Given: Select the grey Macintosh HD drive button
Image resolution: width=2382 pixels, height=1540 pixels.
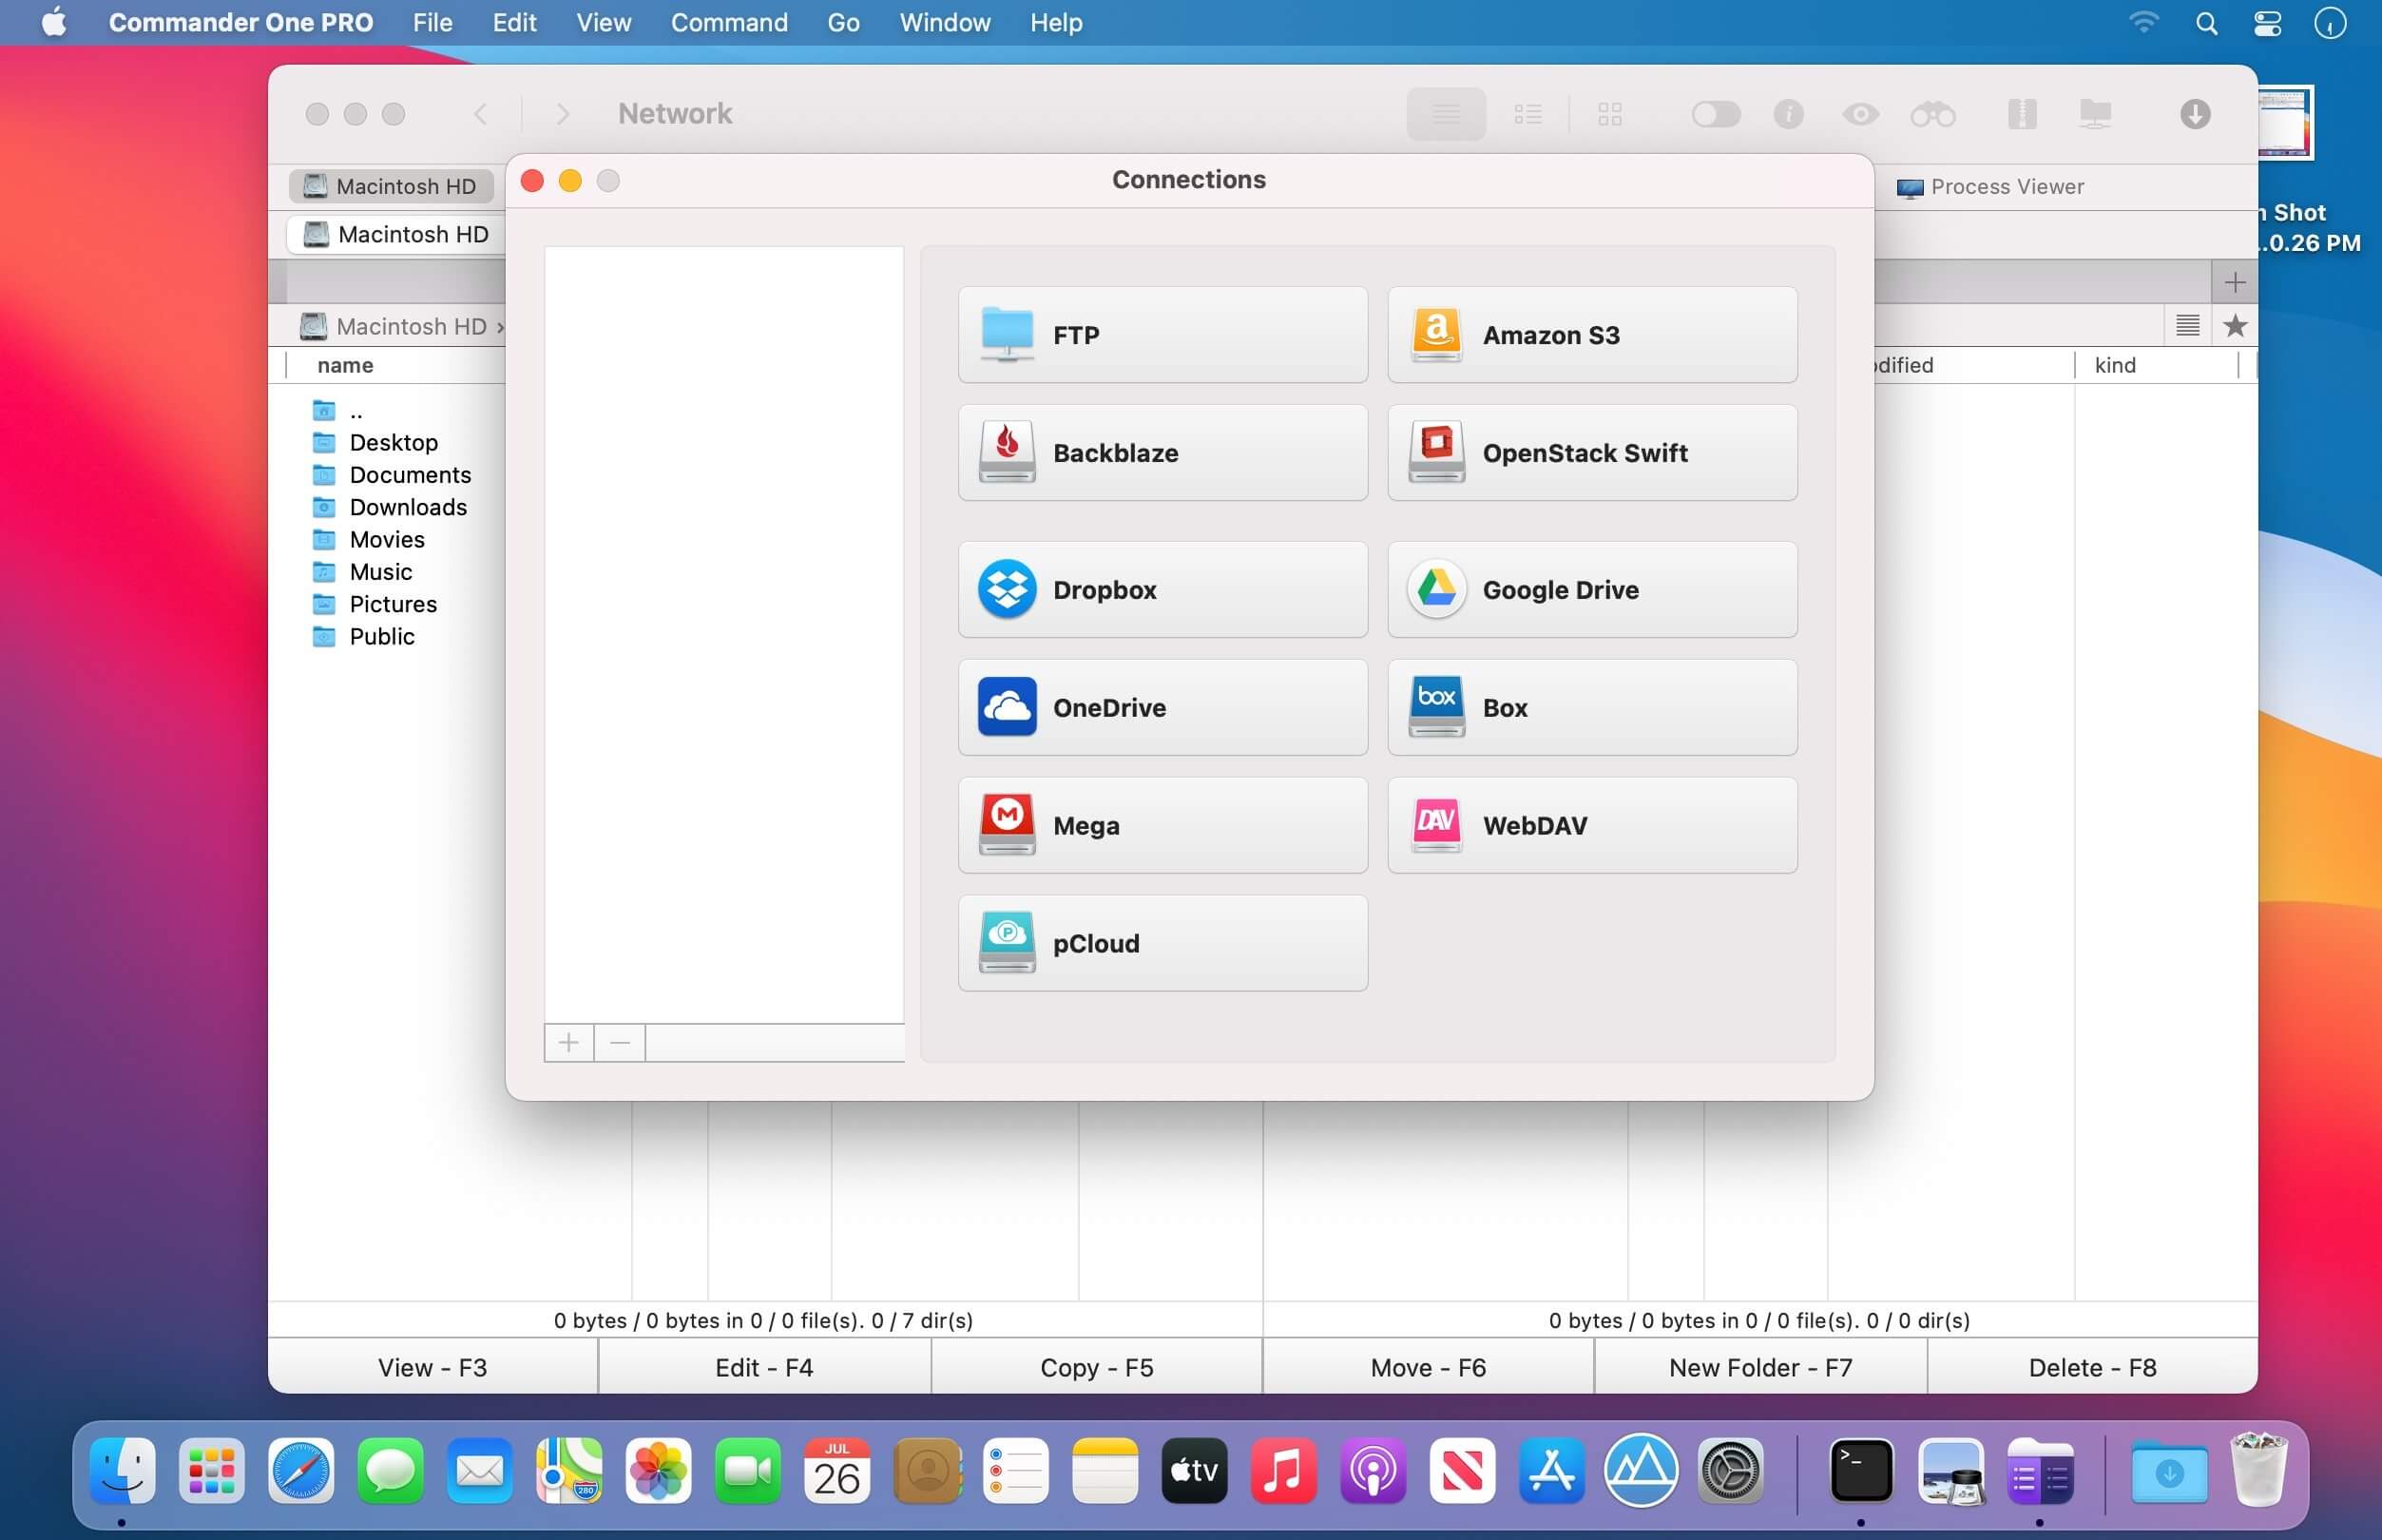Looking at the screenshot, I should [393, 186].
